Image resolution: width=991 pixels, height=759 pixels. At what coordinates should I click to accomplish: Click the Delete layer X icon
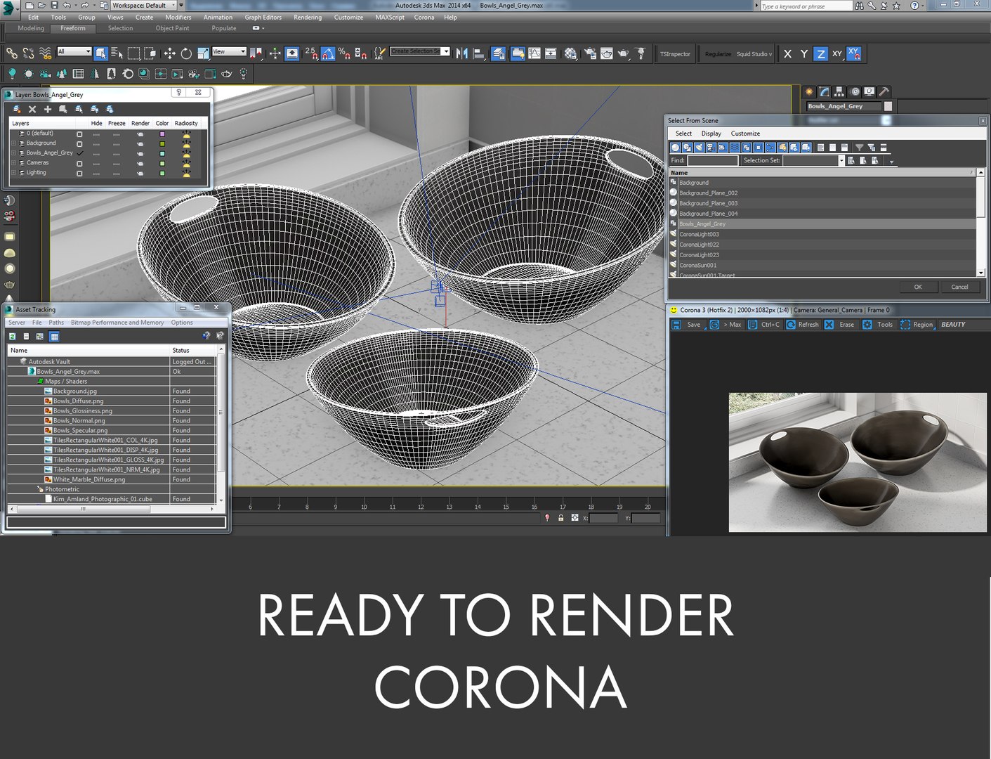[x=32, y=109]
